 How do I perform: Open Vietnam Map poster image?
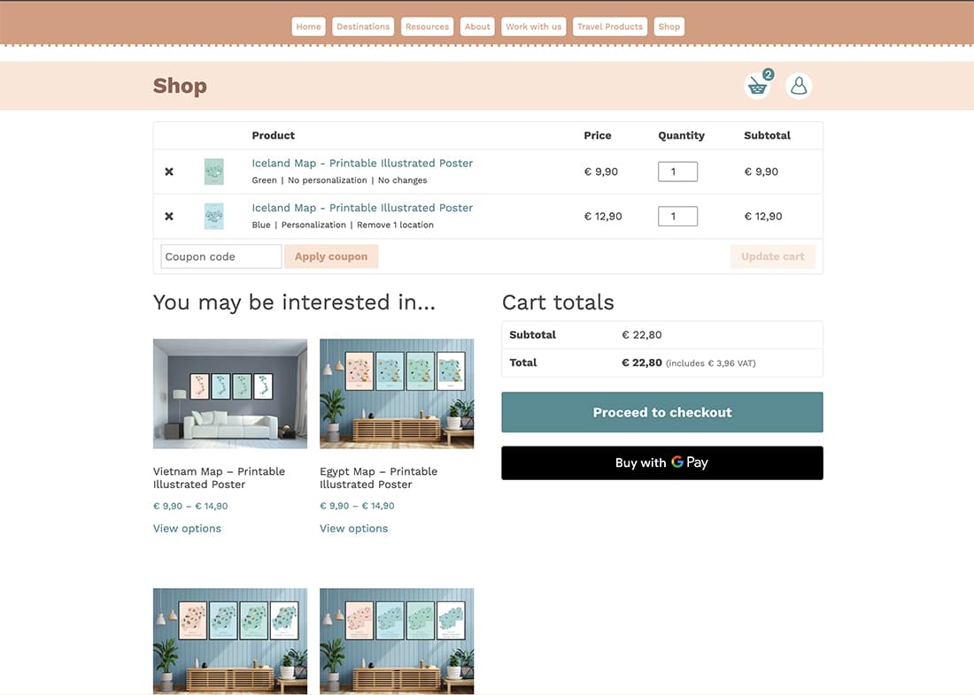(x=230, y=393)
